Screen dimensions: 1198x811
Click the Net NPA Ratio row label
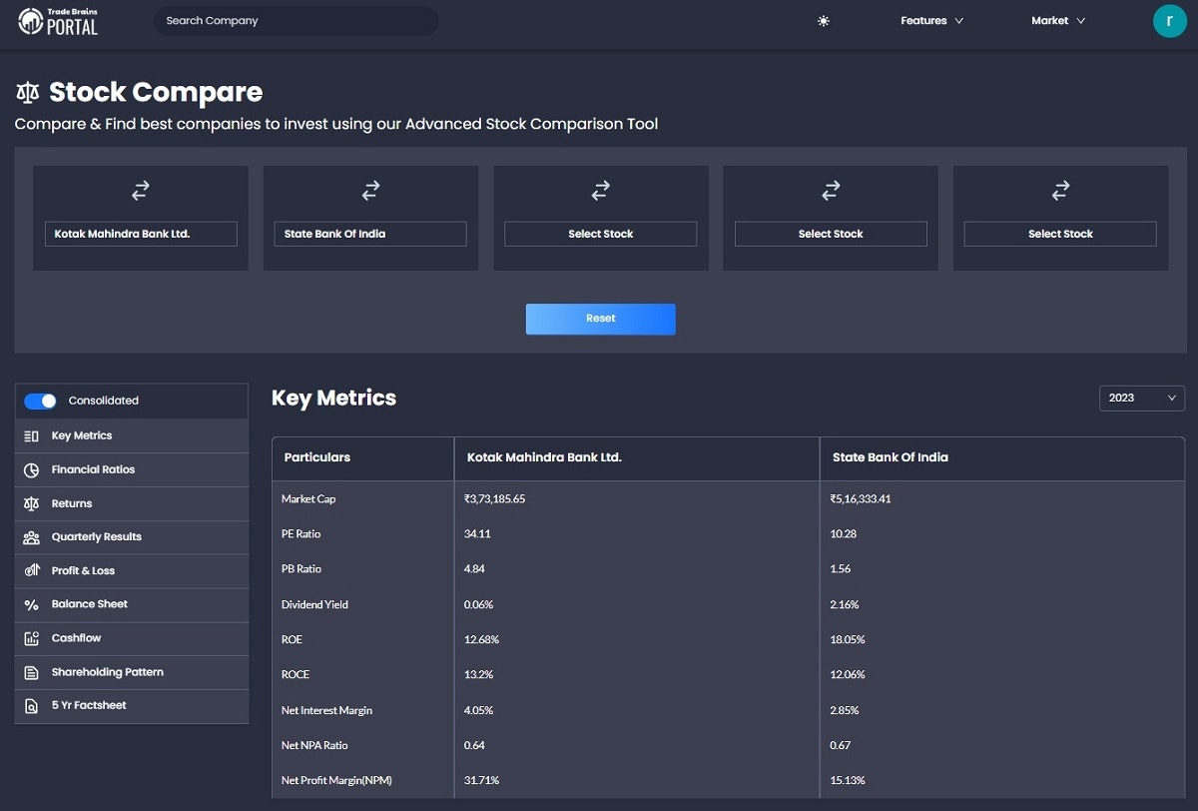314,745
